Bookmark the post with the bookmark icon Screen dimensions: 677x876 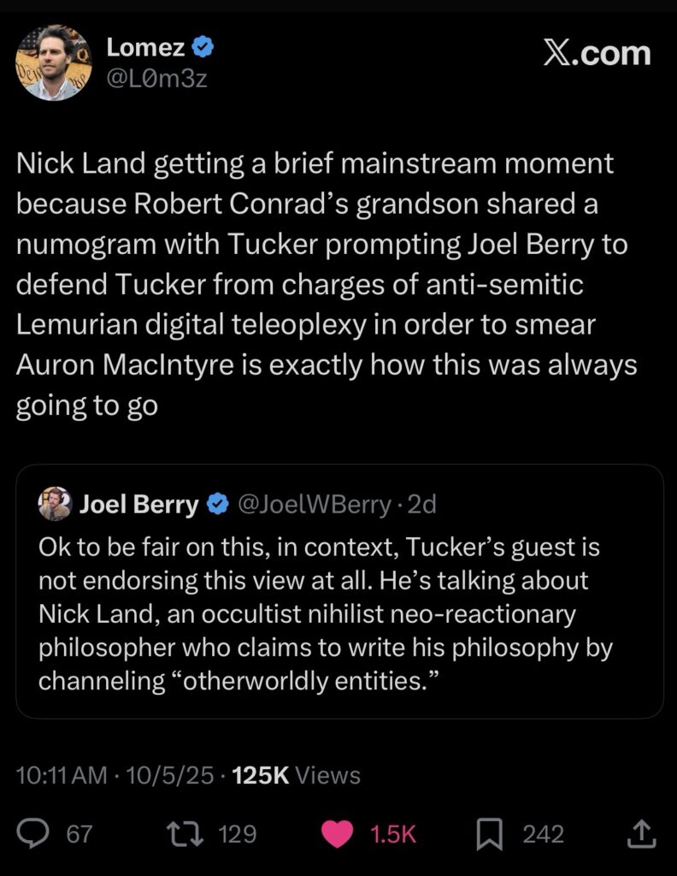(489, 834)
